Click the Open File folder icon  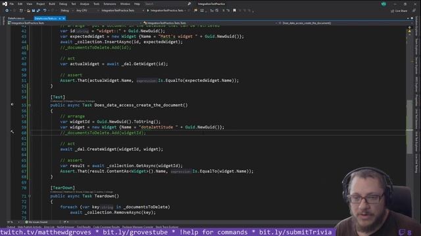[28, 10]
